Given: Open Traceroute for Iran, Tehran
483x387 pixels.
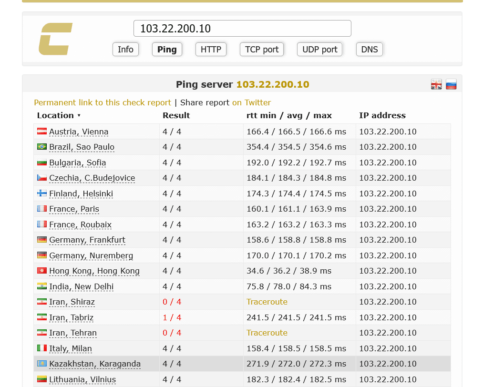Looking at the screenshot, I should pyautogui.click(x=267, y=333).
